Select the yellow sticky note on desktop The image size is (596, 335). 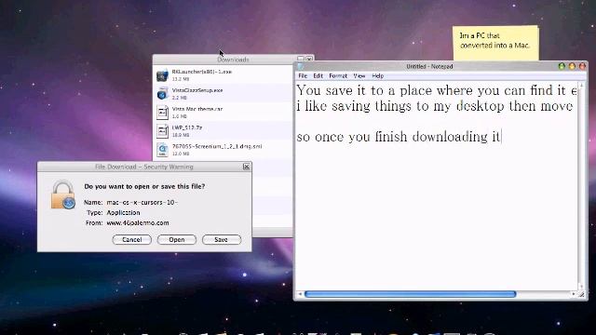[x=495, y=43]
